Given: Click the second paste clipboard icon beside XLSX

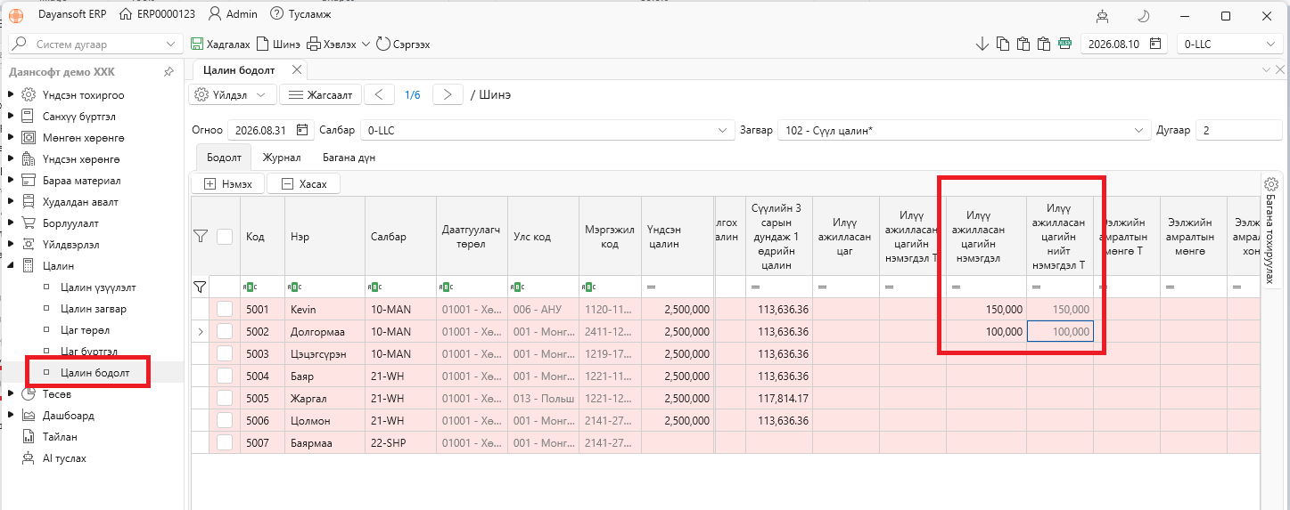Looking at the screenshot, I should 1044,44.
